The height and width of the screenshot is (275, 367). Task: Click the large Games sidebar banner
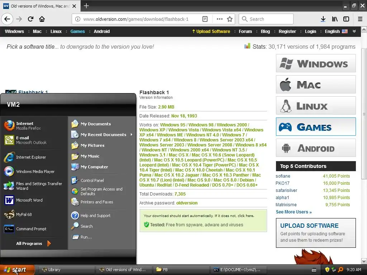click(316, 126)
